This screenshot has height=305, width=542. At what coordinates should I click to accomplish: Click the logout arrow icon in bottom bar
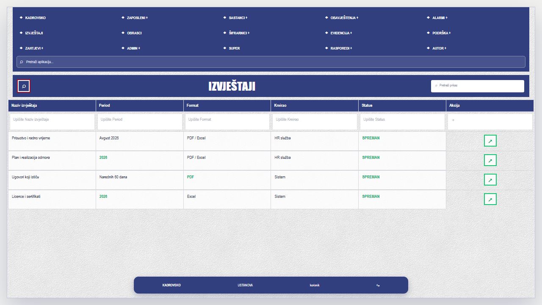click(x=378, y=285)
